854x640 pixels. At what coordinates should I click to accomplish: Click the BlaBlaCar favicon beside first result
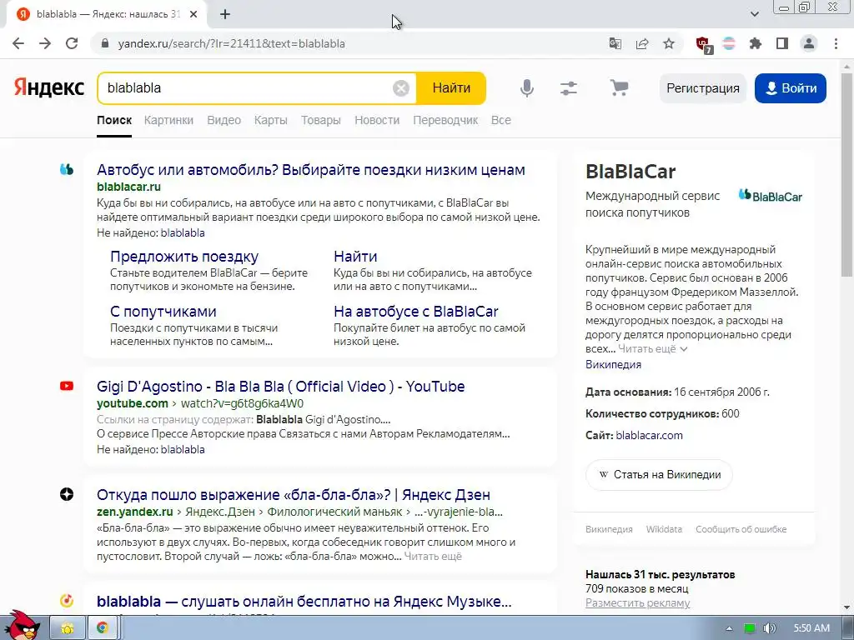point(67,169)
